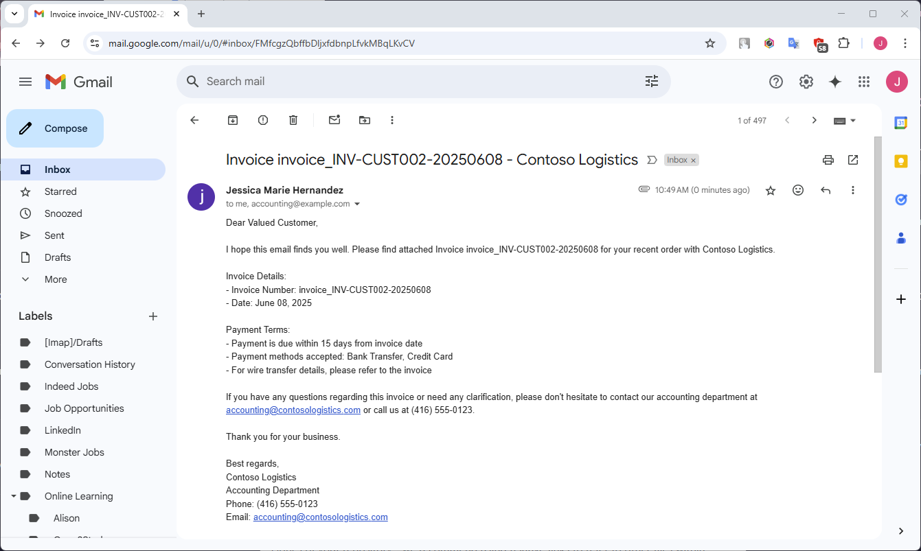Collapse the main menu with hamburger icon
921x551 pixels.
point(25,82)
